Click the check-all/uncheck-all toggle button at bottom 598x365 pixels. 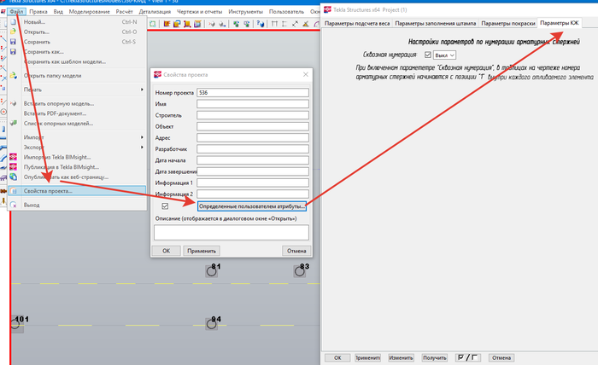point(468,358)
